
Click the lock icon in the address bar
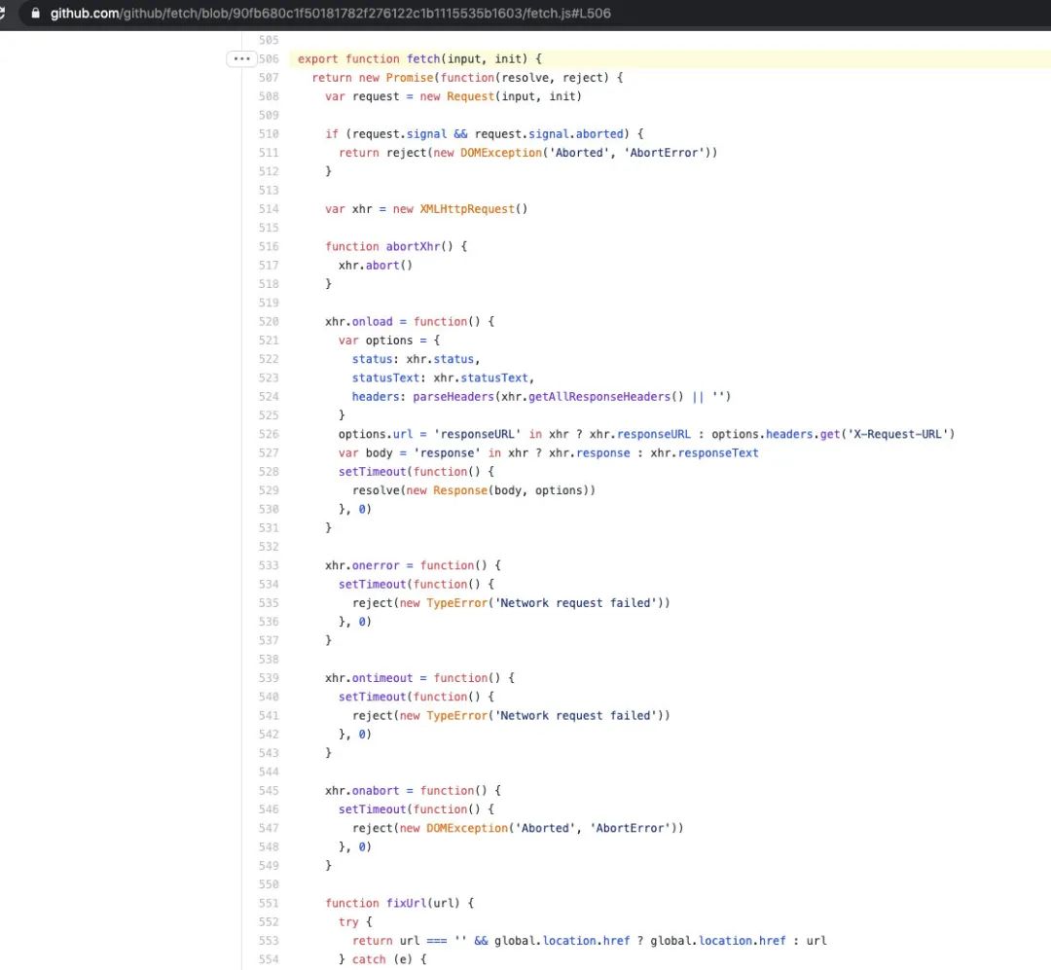coord(35,13)
